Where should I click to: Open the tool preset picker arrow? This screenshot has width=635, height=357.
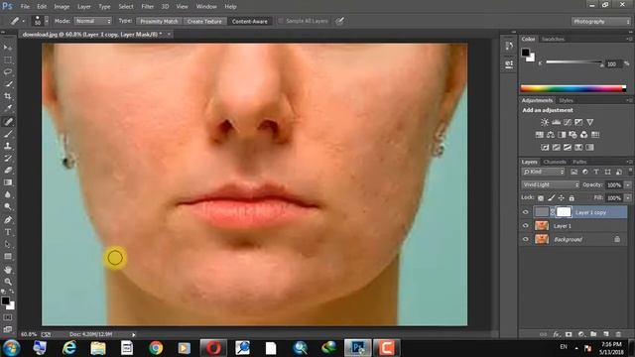point(24,21)
